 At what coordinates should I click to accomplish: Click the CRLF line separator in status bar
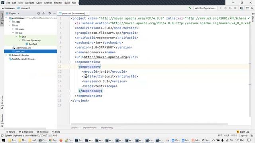pyautogui.click(x=226, y=135)
